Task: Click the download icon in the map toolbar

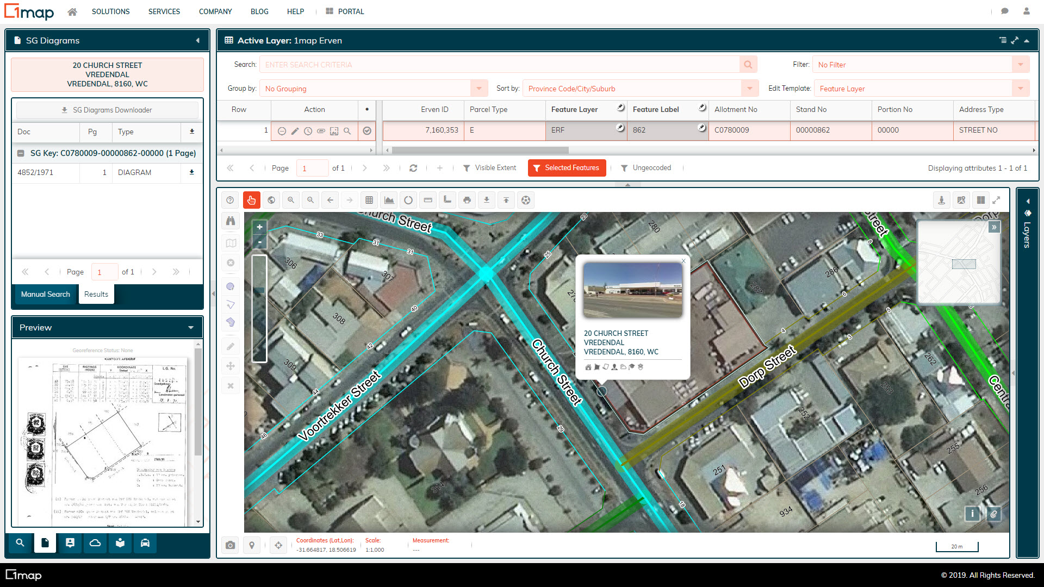Action: click(x=487, y=200)
